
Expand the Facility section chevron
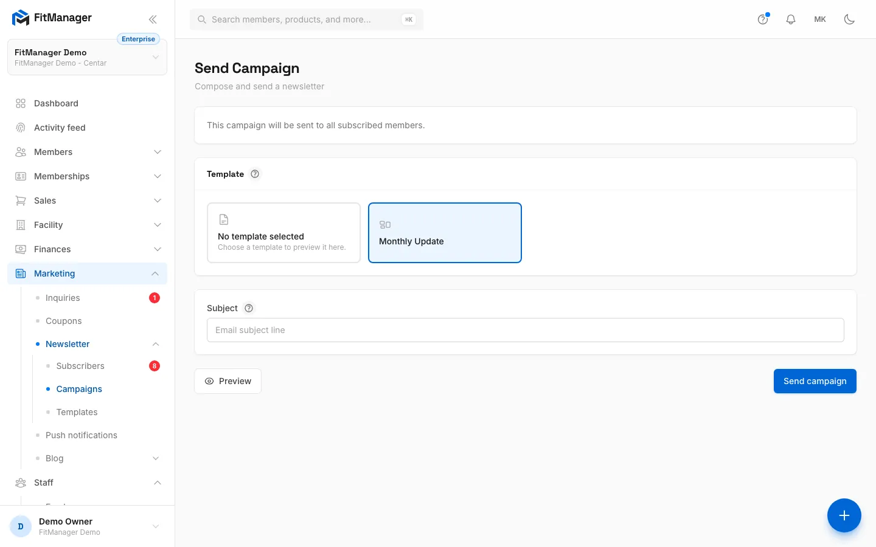(158, 225)
